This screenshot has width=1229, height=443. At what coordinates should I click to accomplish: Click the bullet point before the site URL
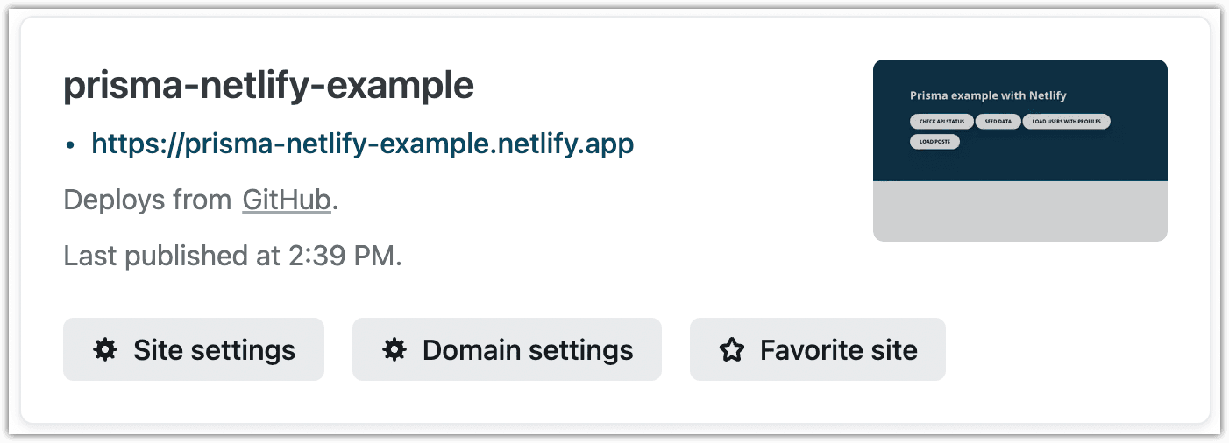pos(70,145)
